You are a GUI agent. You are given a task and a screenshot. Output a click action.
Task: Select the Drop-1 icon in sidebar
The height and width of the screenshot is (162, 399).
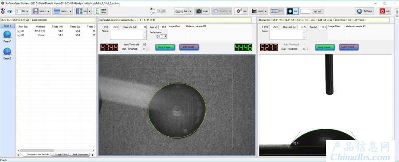pyautogui.click(x=8, y=34)
